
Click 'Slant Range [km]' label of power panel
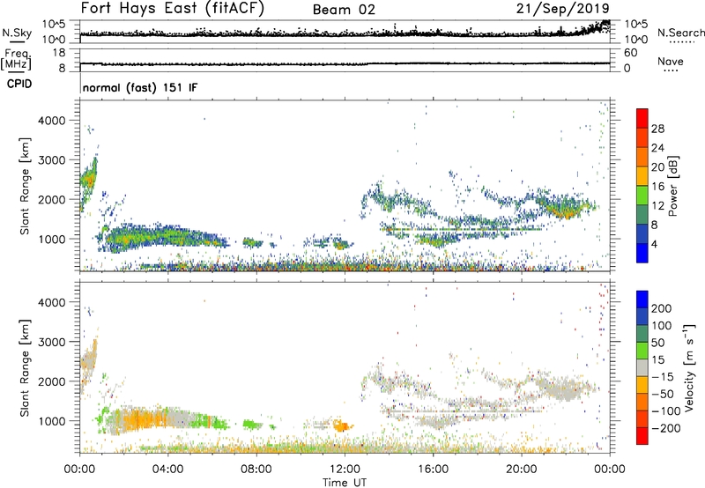click(x=25, y=186)
